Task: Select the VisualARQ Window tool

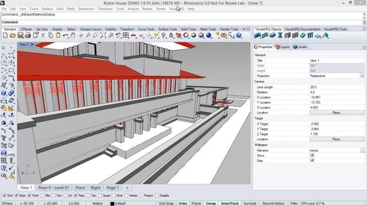Action: (x=295, y=35)
